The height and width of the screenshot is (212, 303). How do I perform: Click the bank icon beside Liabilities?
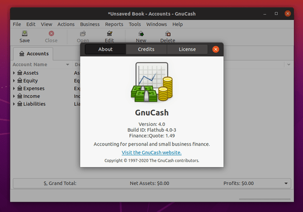click(x=20, y=104)
